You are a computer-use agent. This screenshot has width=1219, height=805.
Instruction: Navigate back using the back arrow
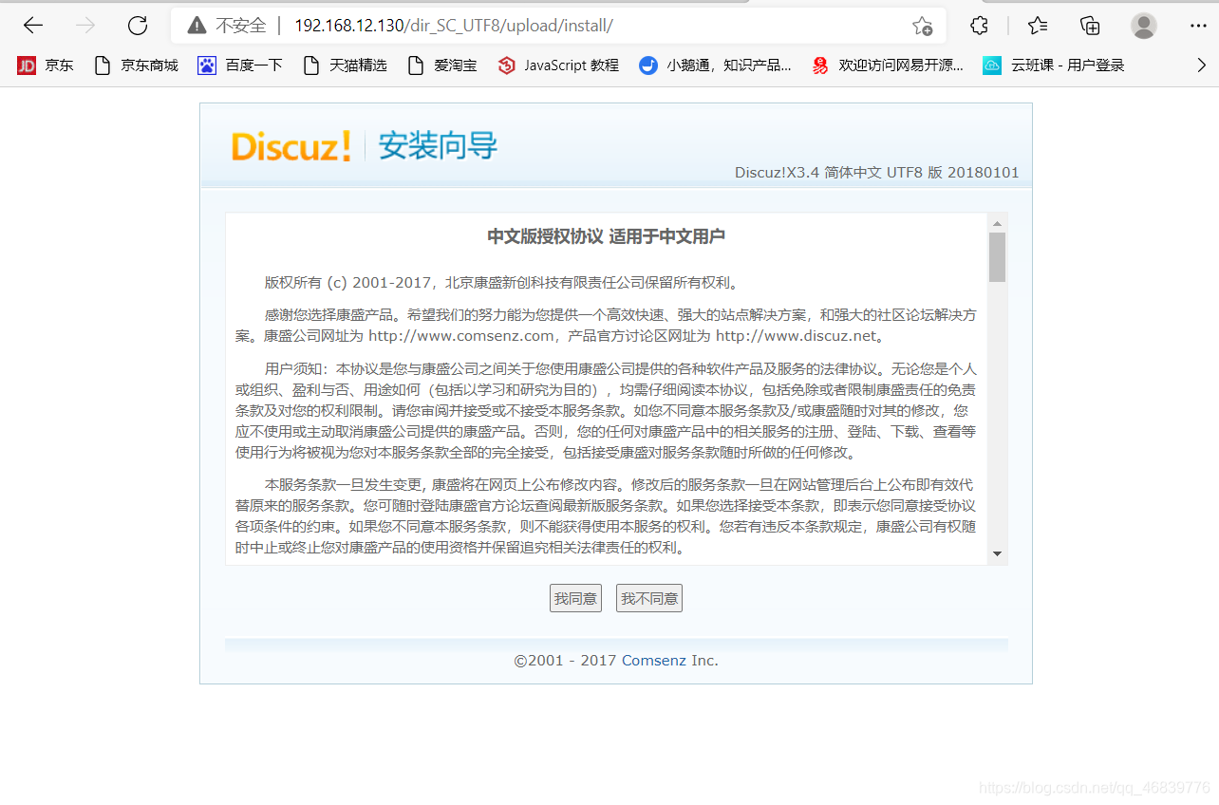(x=32, y=26)
